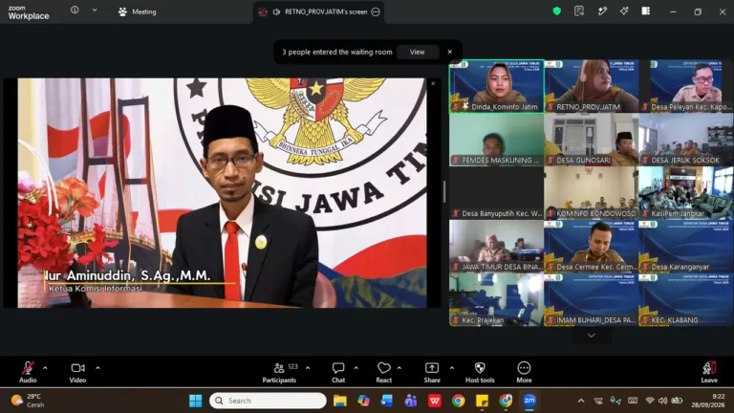Open notes icon in title bar

click(x=579, y=11)
